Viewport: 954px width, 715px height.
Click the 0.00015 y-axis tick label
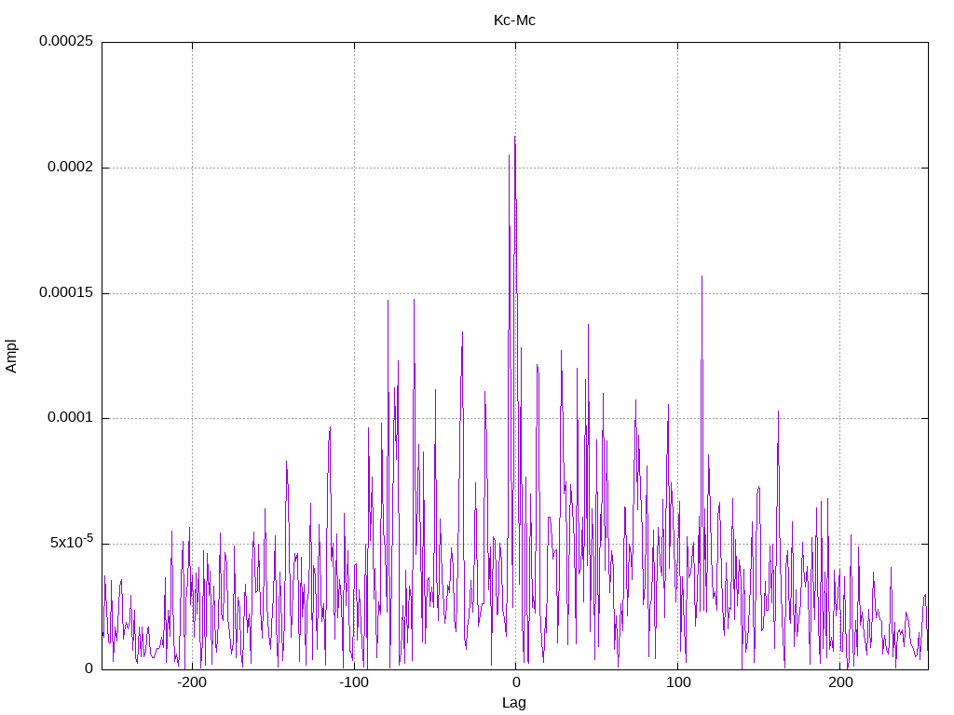(66, 293)
